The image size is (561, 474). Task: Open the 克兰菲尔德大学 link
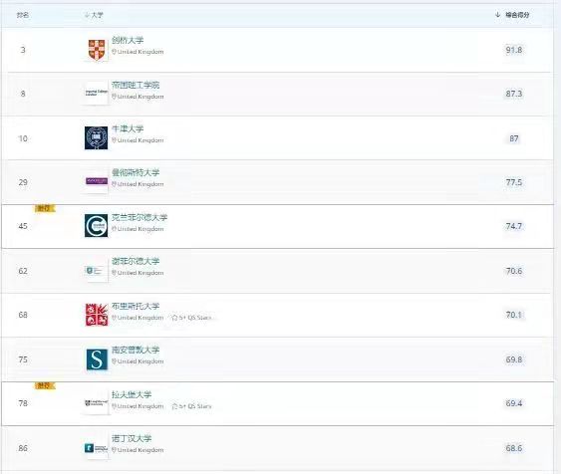(140, 217)
